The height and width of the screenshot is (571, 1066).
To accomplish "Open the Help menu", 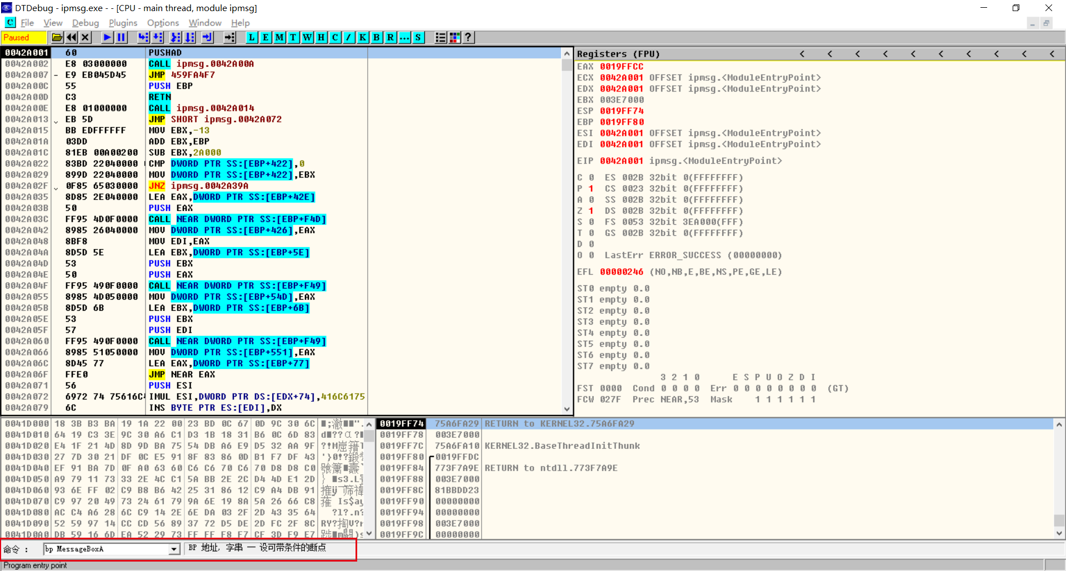I will tap(241, 23).
